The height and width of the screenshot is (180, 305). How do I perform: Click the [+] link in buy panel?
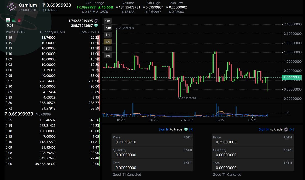(191, 129)
